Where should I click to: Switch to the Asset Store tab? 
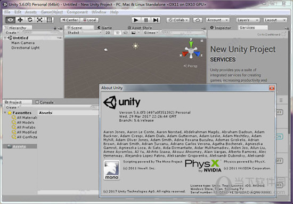point(140,28)
